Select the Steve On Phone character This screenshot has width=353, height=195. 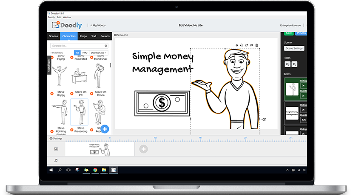[99, 76]
